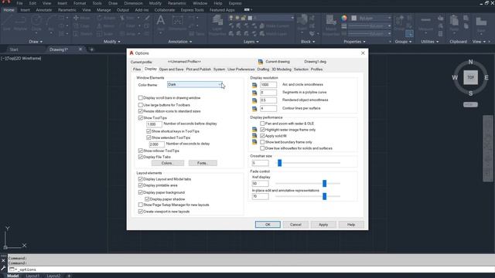Enable Use large buttons for Toolbars

pos(141,105)
